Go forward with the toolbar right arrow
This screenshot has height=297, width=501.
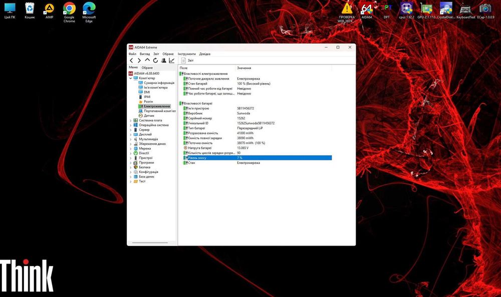(x=139, y=60)
